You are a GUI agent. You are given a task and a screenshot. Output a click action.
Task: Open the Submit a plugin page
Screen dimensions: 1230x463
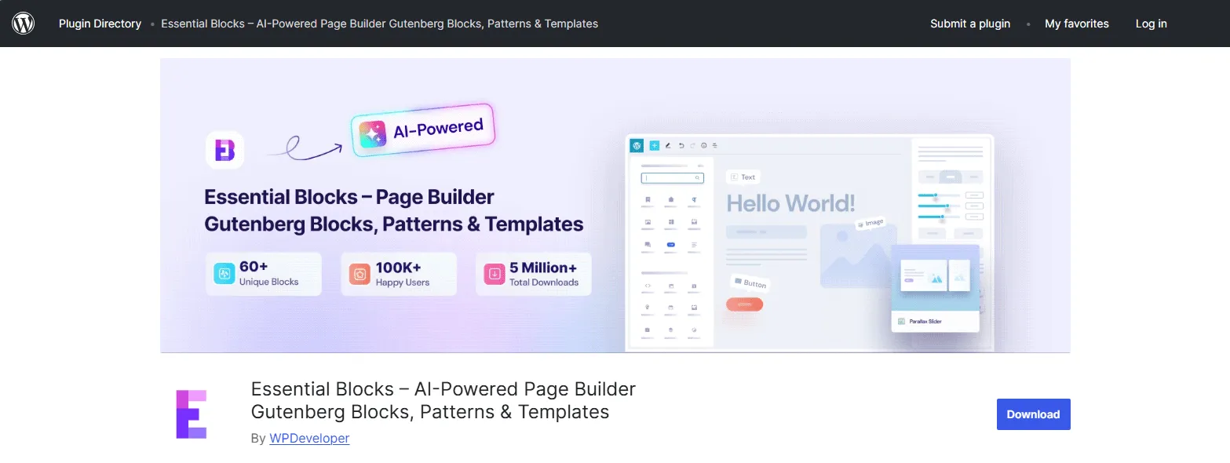[970, 24]
